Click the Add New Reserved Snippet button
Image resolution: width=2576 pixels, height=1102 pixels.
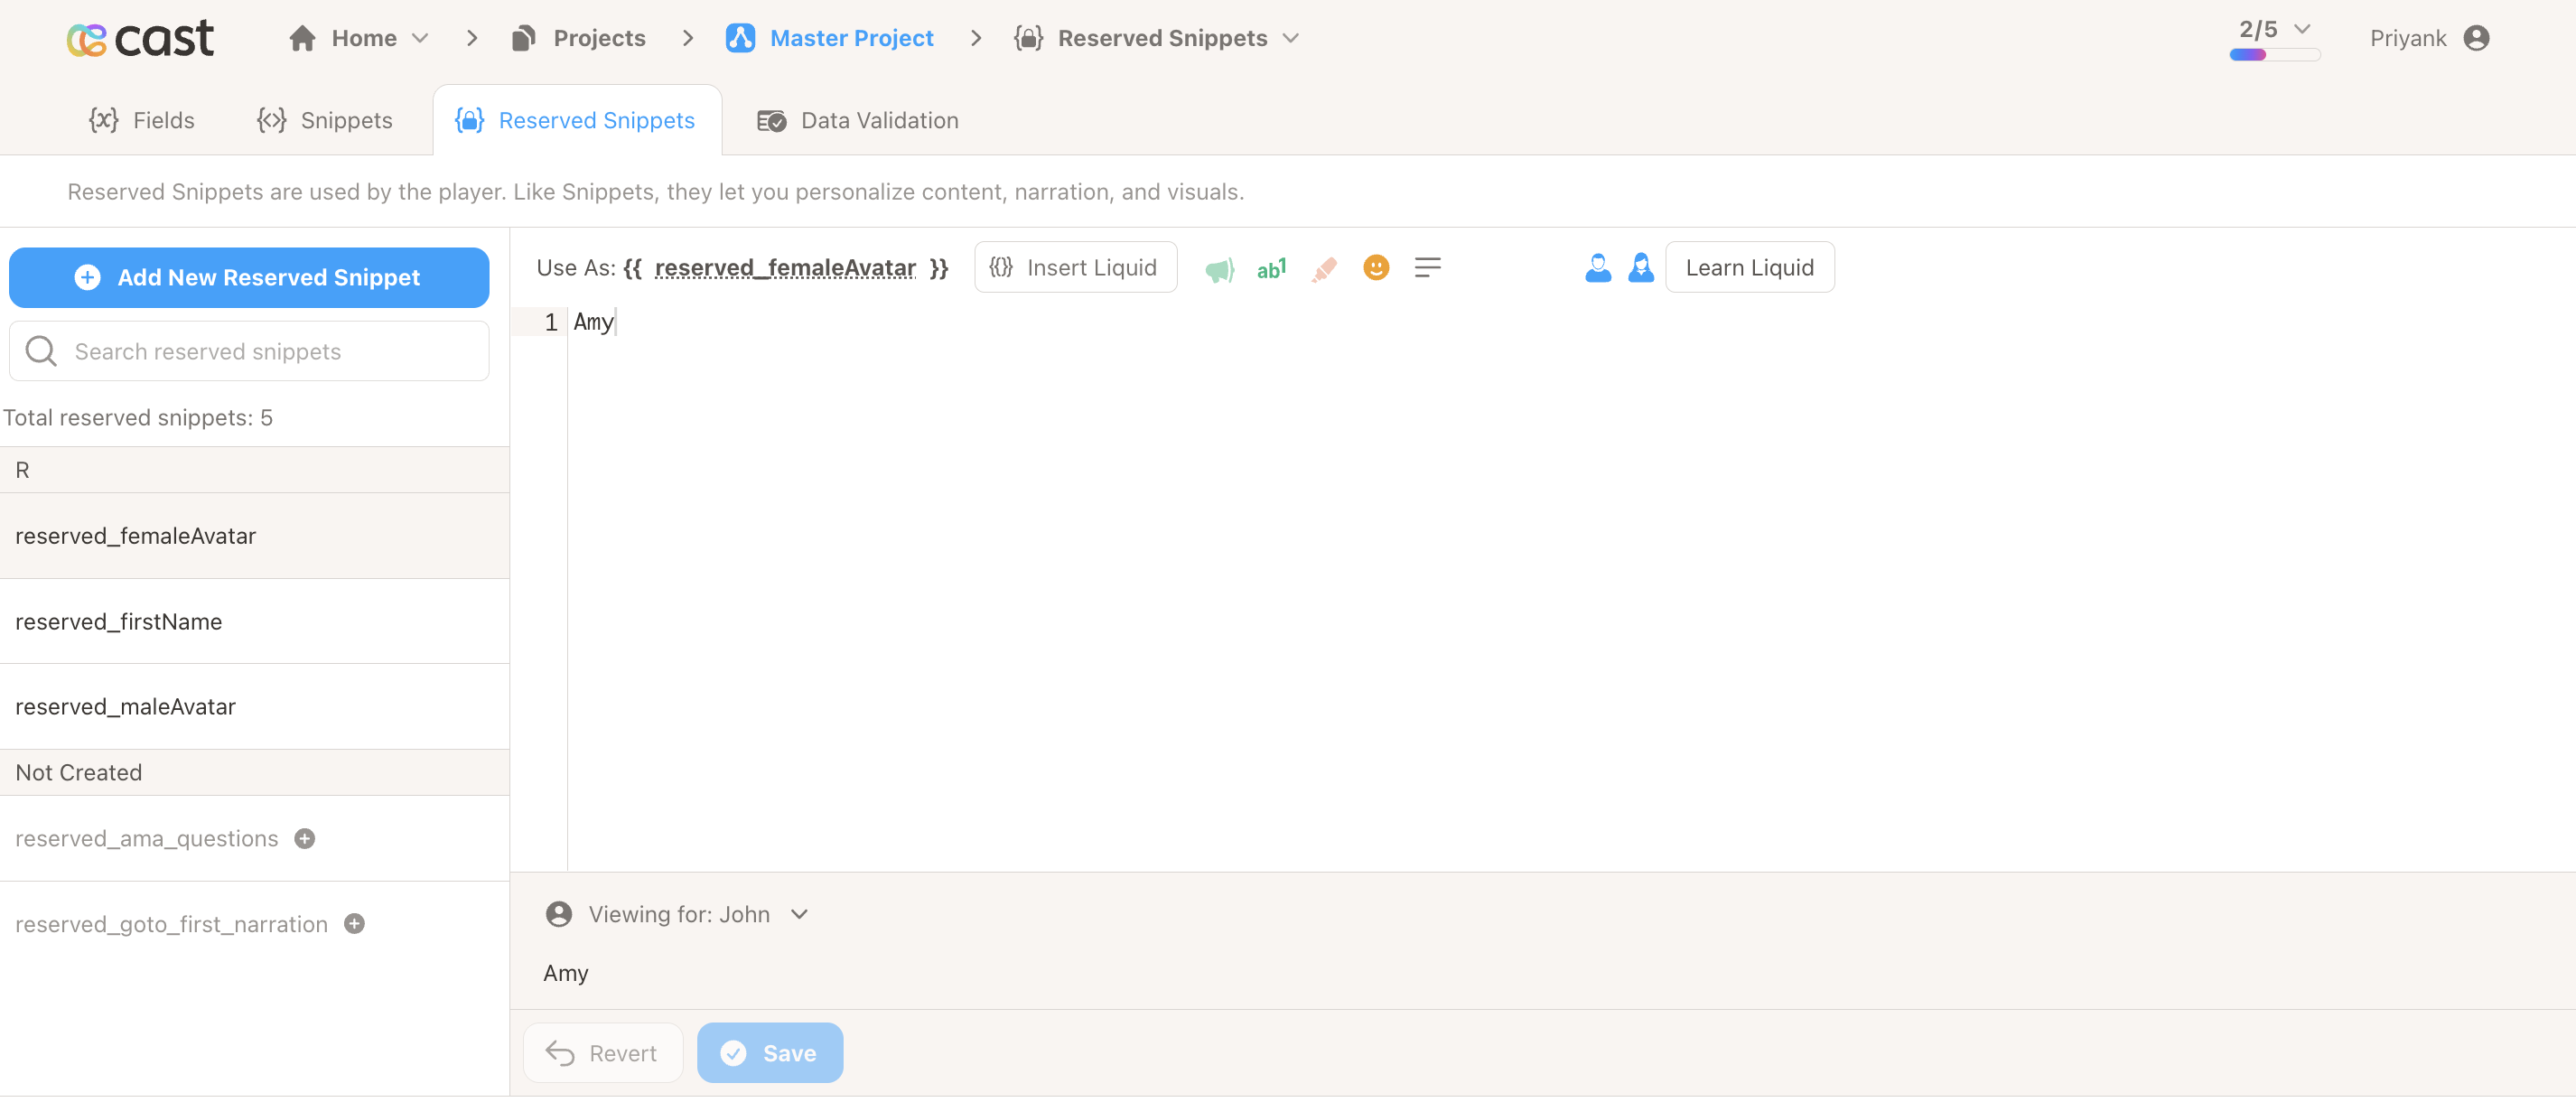click(248, 277)
